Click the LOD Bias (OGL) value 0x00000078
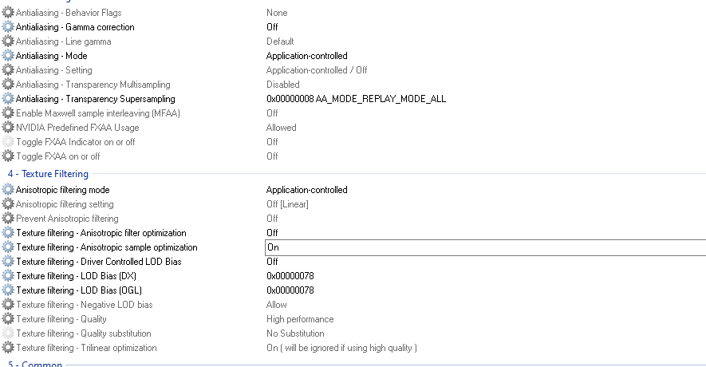706x367 pixels. (290, 290)
